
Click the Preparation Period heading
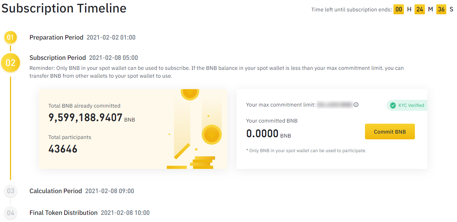click(56, 37)
